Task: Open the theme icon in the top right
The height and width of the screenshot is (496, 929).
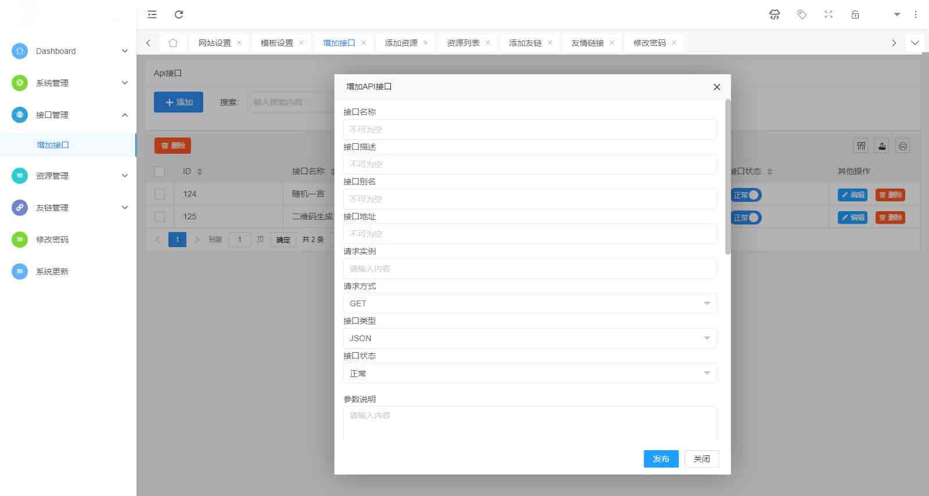Action: (775, 15)
